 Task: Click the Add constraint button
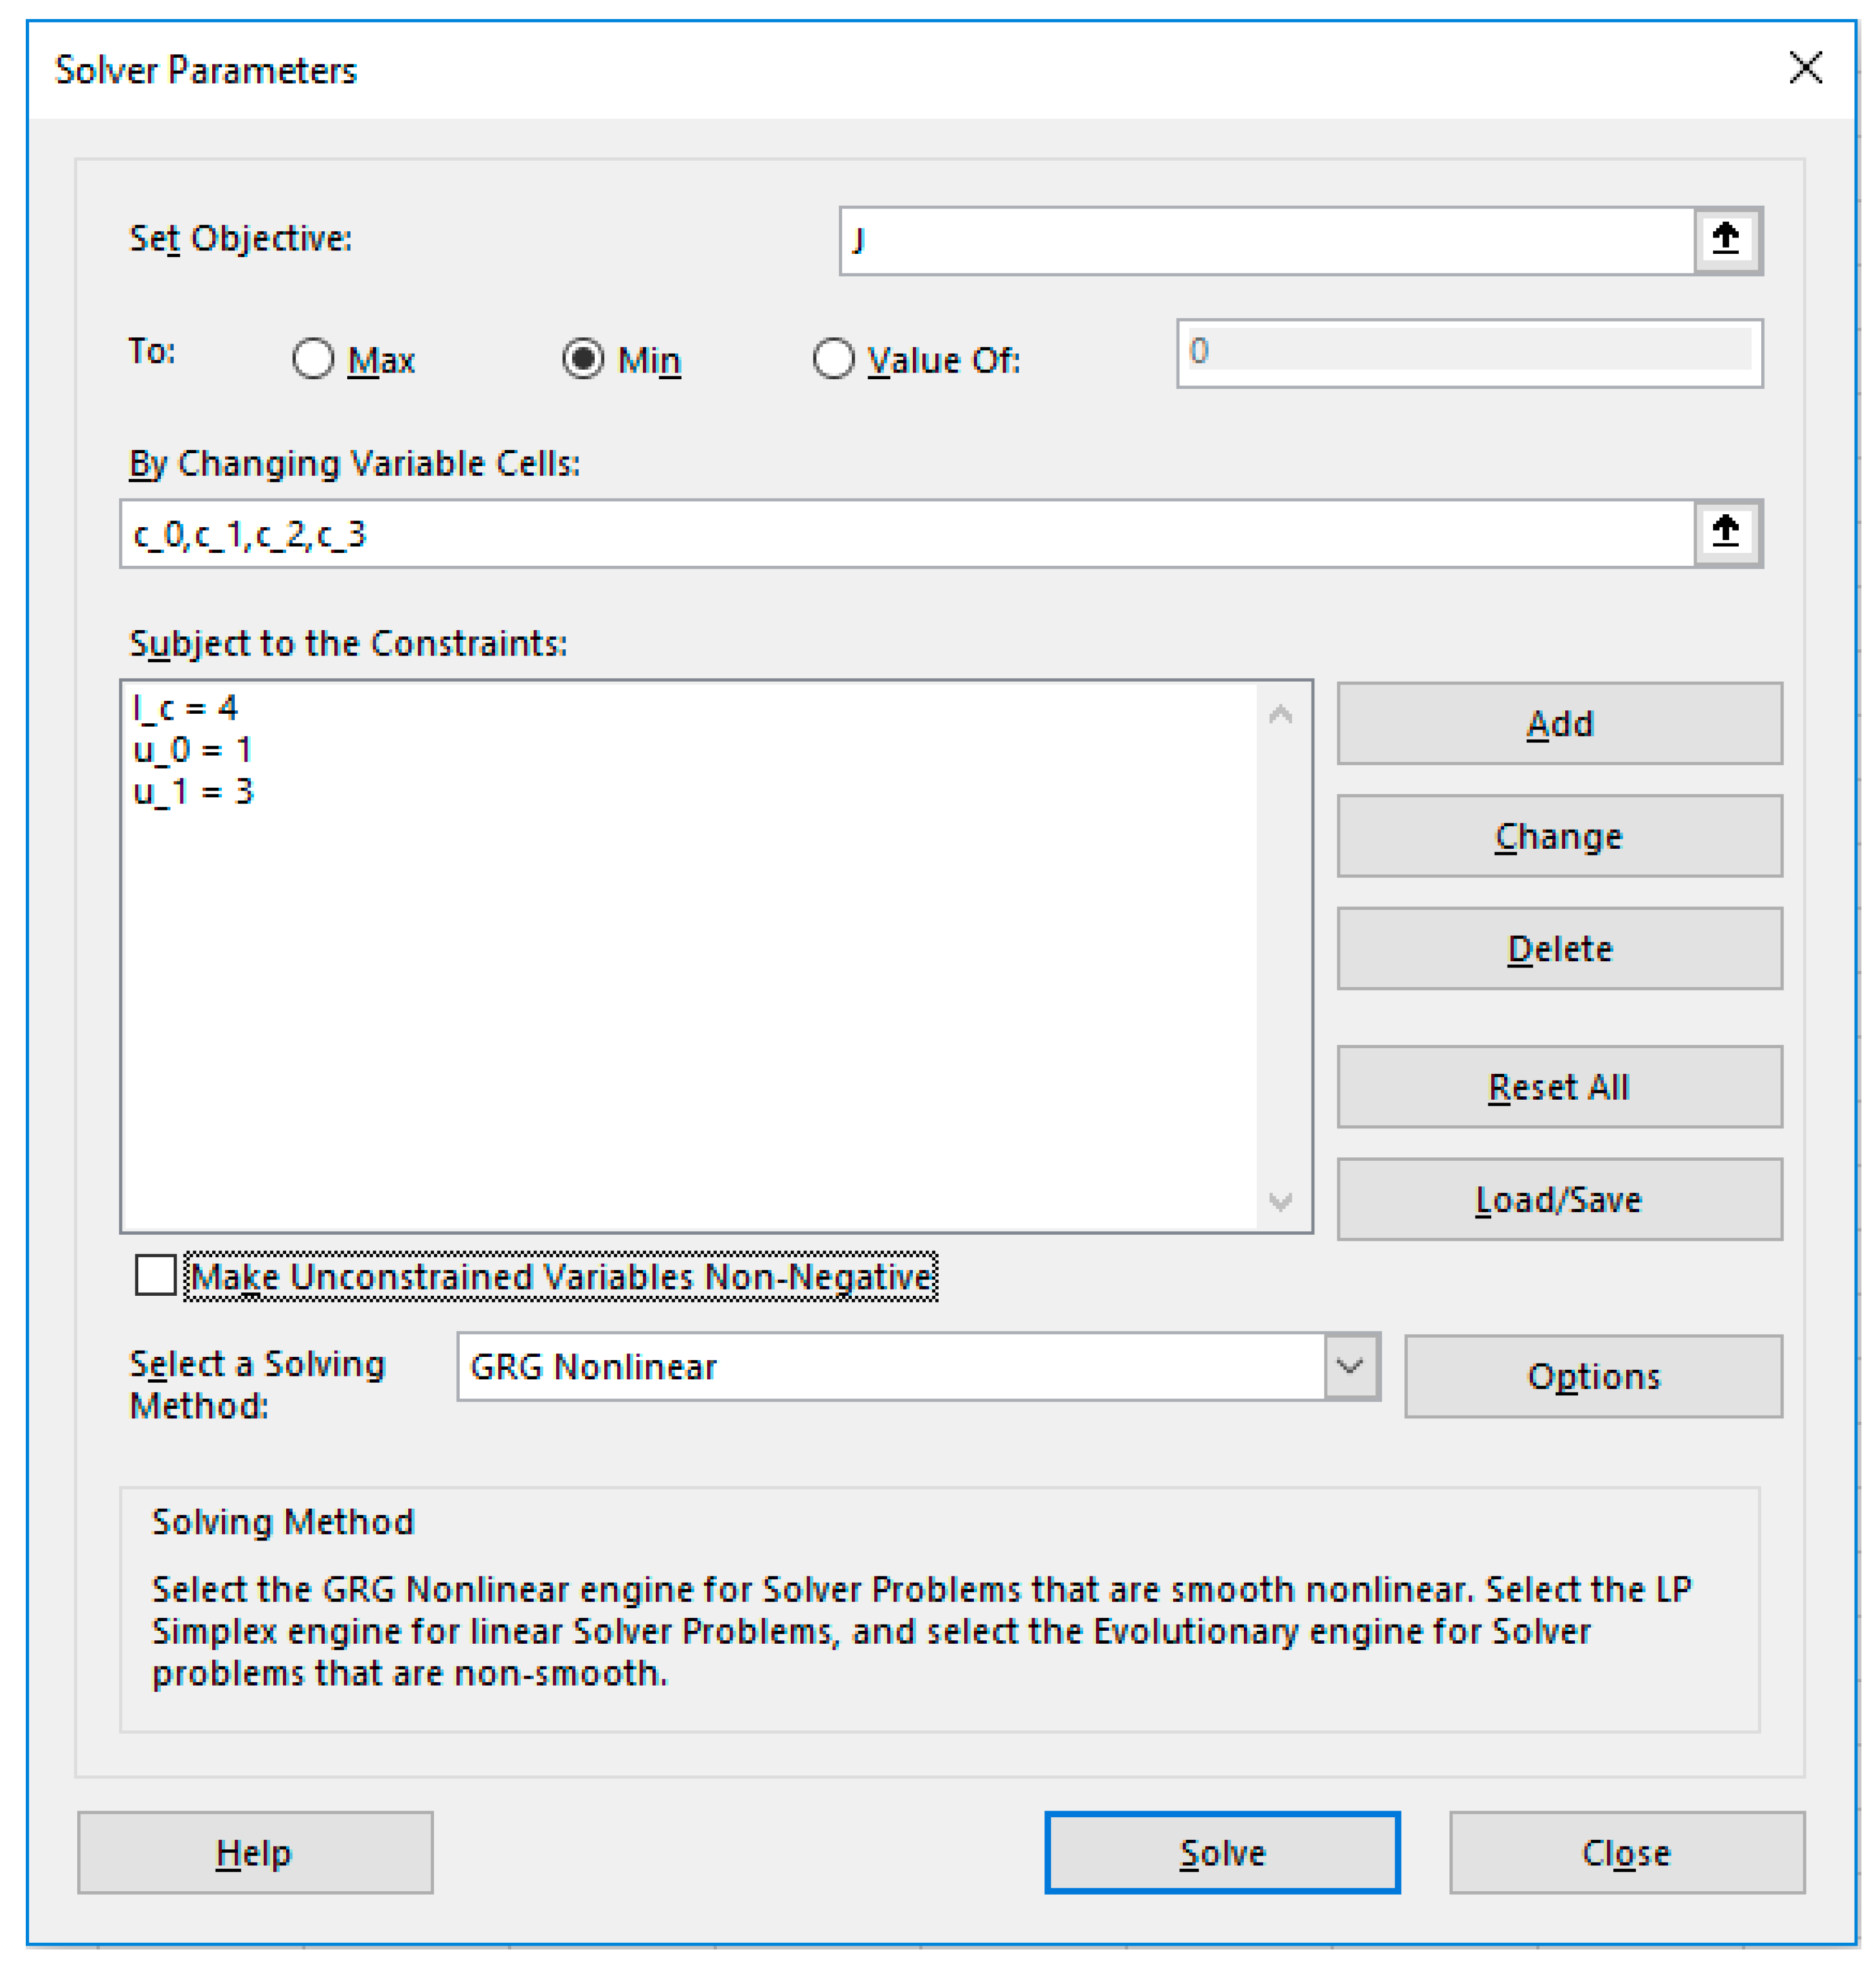click(1559, 723)
